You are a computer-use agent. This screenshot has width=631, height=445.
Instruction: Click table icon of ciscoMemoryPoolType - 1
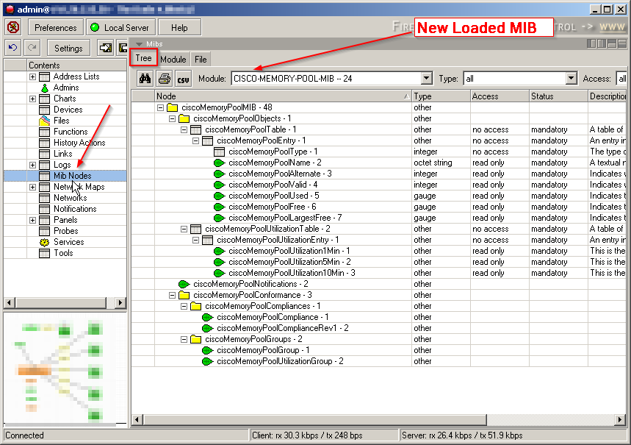[x=220, y=152]
